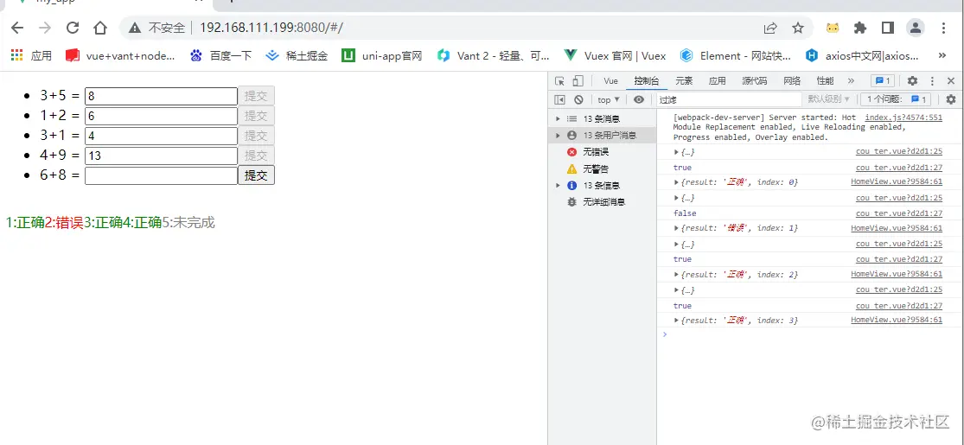
Task: Open the 1 个问题 issues button
Action: (x=896, y=99)
